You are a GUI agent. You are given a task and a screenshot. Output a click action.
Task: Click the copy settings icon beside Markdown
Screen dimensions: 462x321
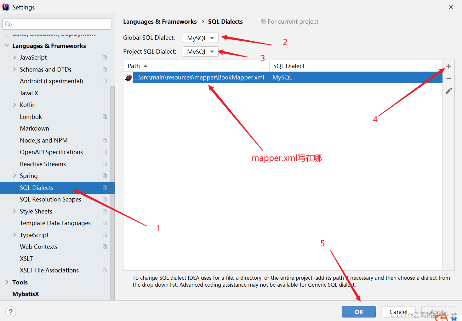point(105,128)
